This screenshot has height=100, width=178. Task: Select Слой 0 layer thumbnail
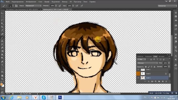(x=143, y=74)
